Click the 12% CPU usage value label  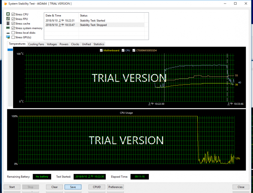tap(238, 159)
